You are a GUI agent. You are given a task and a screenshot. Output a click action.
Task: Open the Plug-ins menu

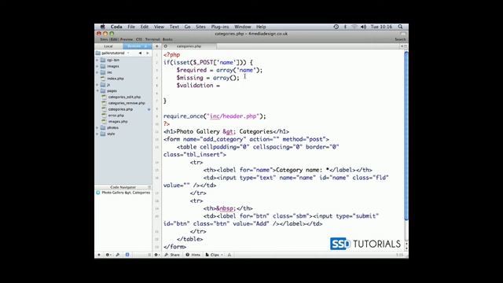pos(220,27)
